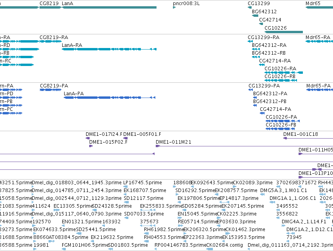
Task: Select the RE05714.5prime EST label
Action: (198, 222)
